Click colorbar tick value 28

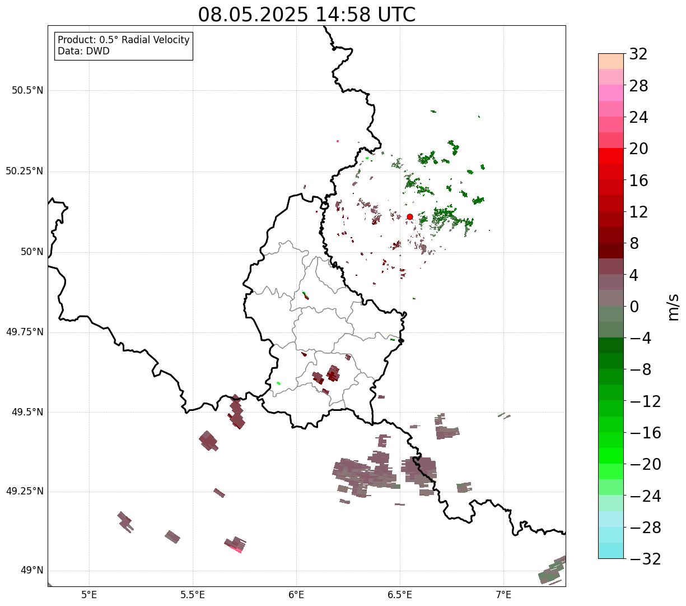pyautogui.click(x=638, y=86)
